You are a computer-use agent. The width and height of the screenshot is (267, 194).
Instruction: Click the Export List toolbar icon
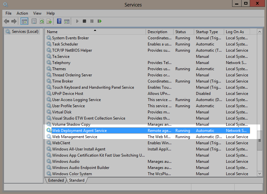[49, 21]
